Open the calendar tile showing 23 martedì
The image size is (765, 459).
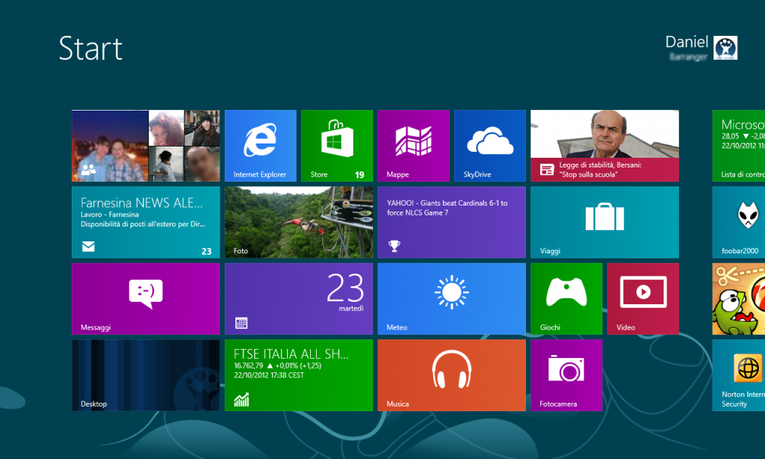point(299,299)
